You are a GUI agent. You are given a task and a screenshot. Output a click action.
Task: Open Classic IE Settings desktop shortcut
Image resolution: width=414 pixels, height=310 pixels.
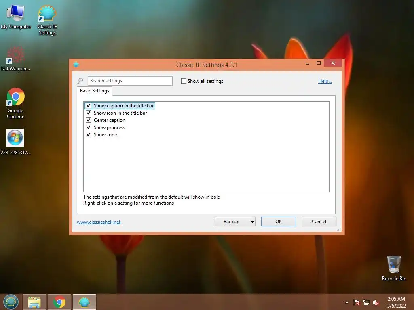[x=47, y=20]
